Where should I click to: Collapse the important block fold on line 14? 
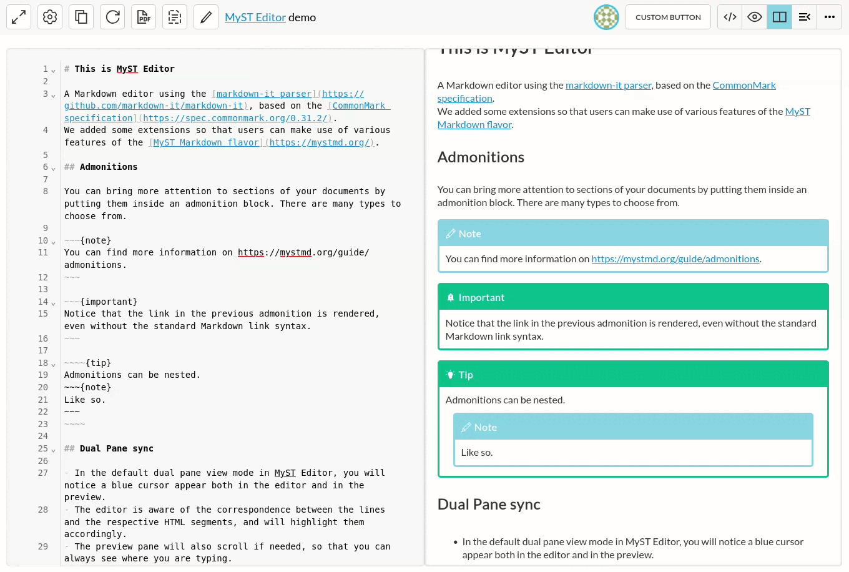point(53,303)
